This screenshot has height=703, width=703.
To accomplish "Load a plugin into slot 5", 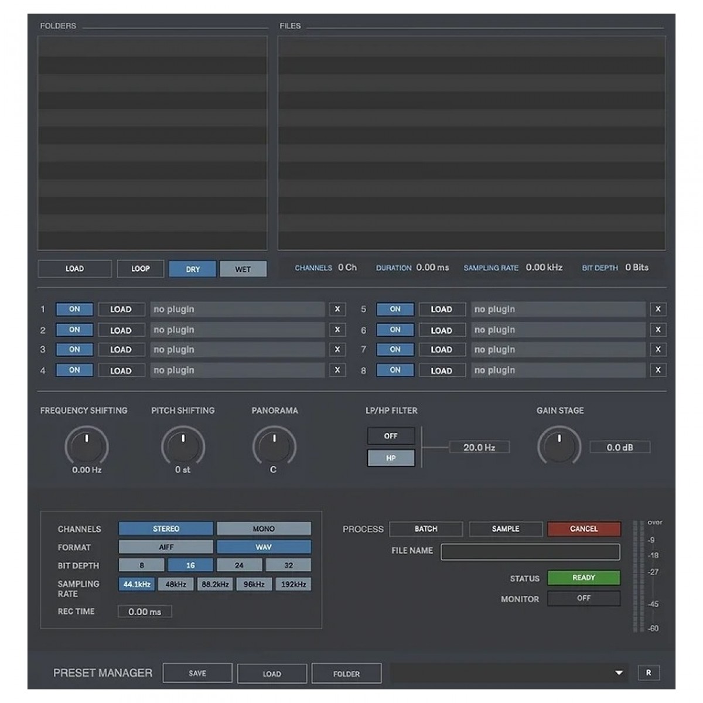I will pyautogui.click(x=442, y=309).
